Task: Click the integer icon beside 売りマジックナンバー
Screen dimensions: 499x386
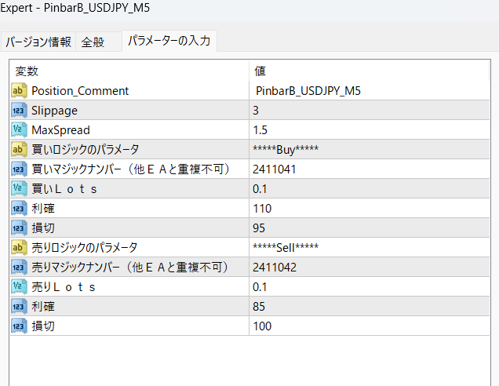Action: pos(20,267)
